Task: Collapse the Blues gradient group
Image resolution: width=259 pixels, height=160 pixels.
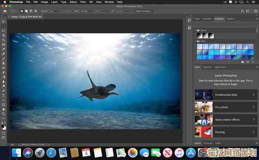Action: coord(196,41)
